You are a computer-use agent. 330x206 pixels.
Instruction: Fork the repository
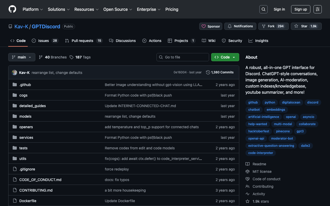(x=273, y=26)
